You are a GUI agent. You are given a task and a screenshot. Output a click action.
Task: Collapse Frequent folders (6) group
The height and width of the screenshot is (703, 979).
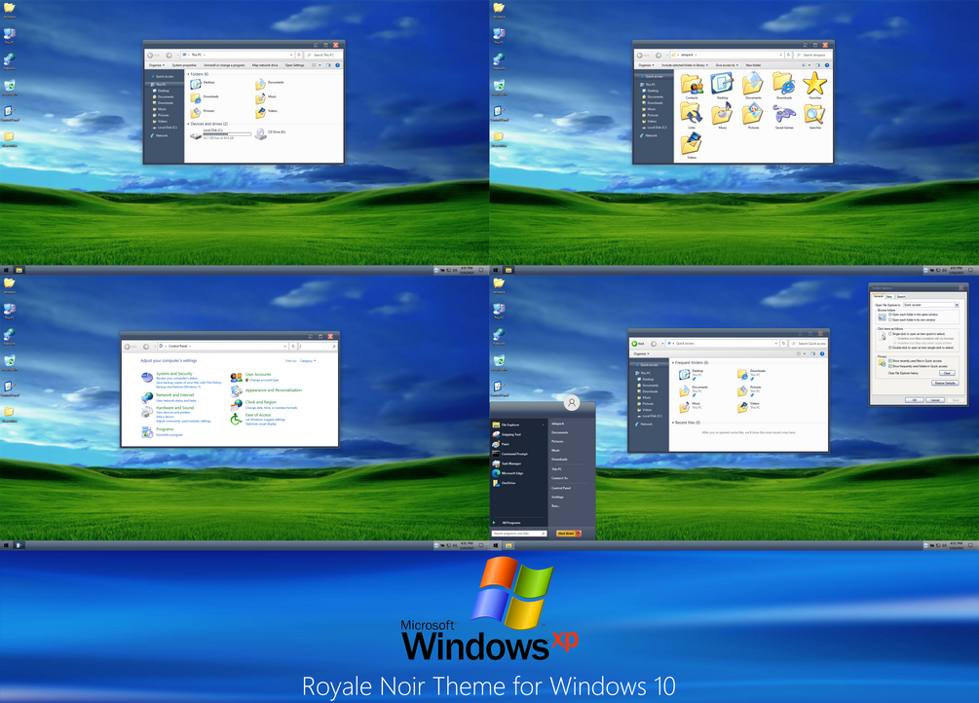672,362
